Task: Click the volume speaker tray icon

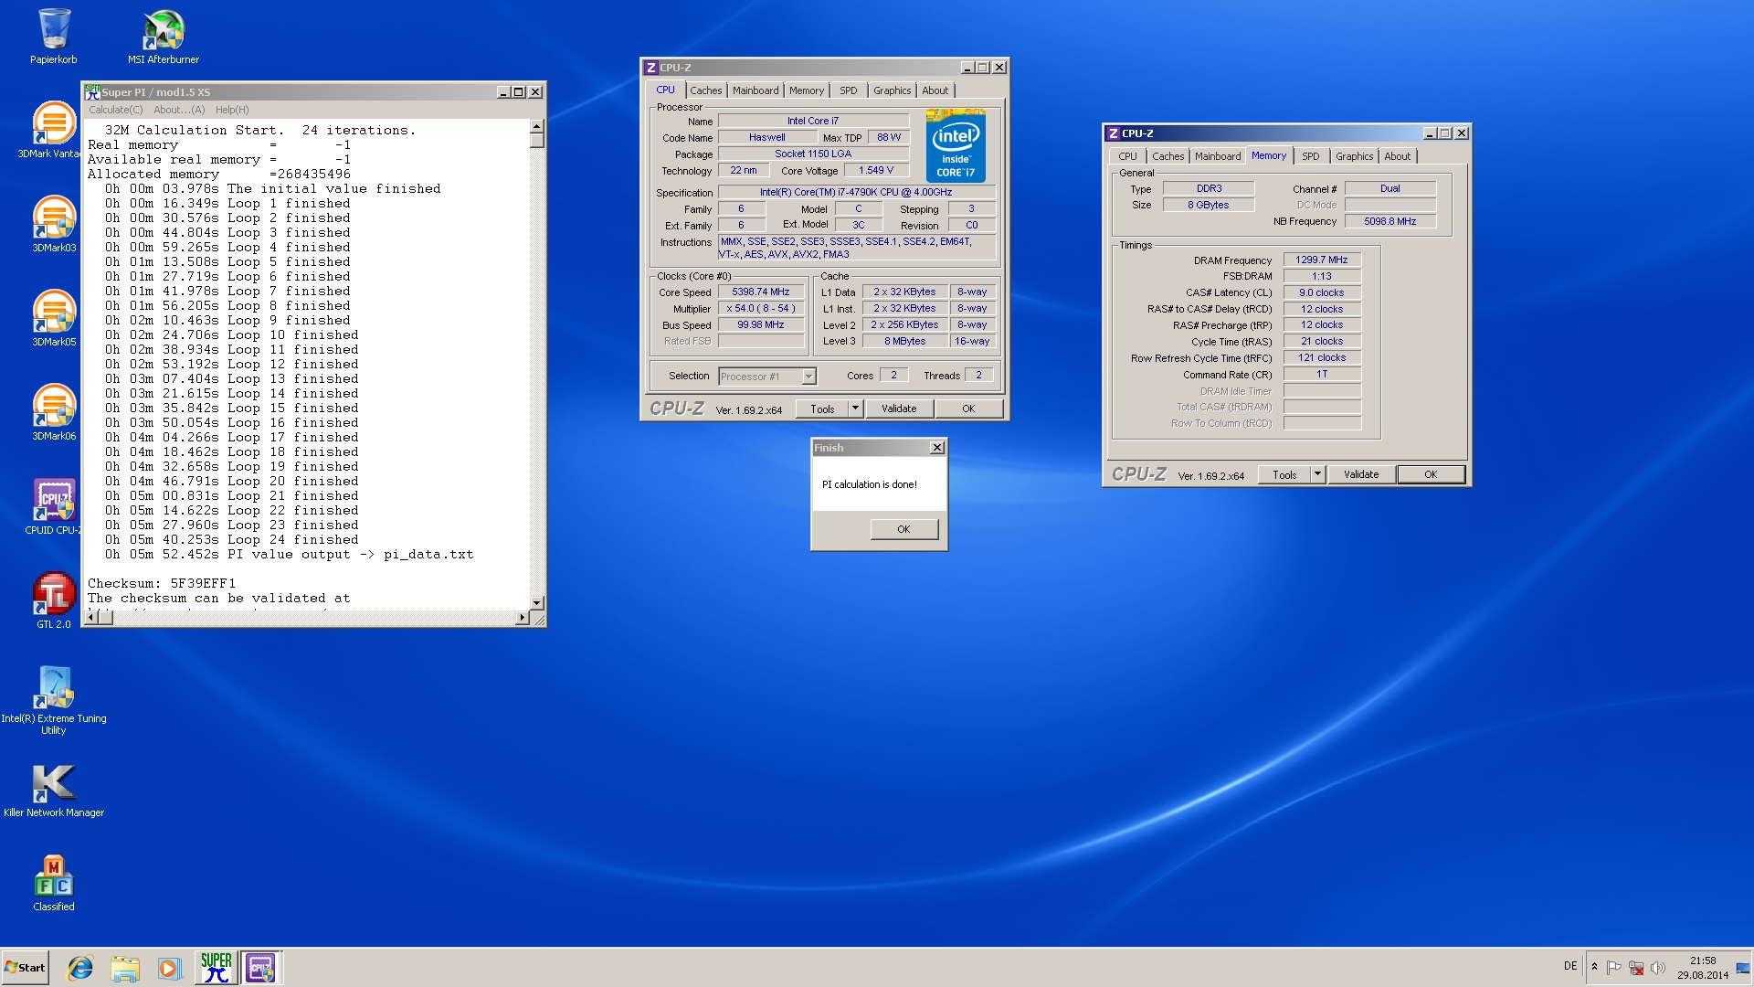Action: [1658, 968]
